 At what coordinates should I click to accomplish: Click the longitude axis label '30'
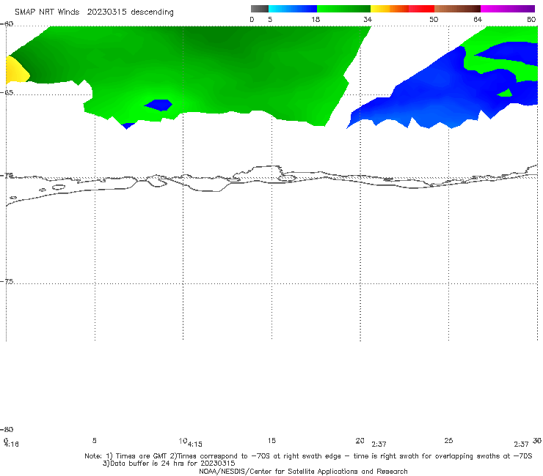(537, 441)
